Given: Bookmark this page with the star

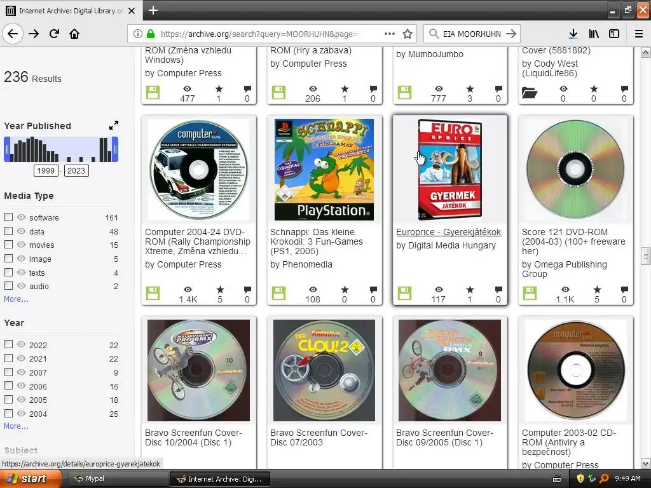Looking at the screenshot, I should (408, 34).
